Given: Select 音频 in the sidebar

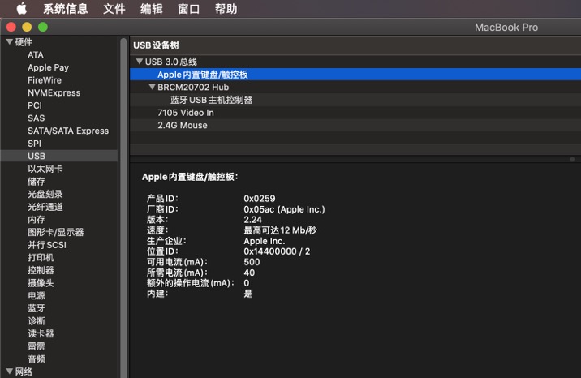Looking at the screenshot, I should click(x=37, y=359).
